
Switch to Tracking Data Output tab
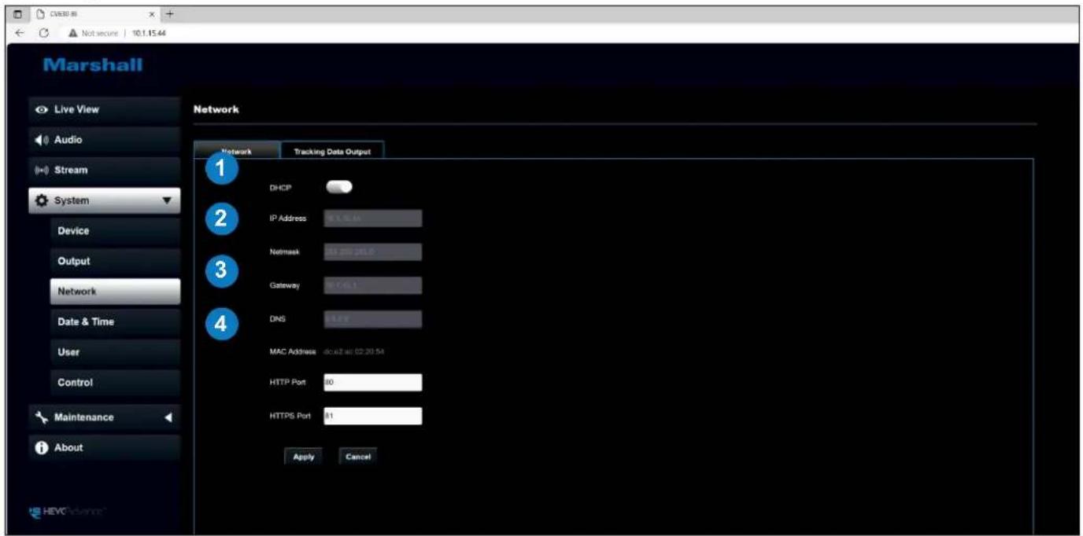332,152
